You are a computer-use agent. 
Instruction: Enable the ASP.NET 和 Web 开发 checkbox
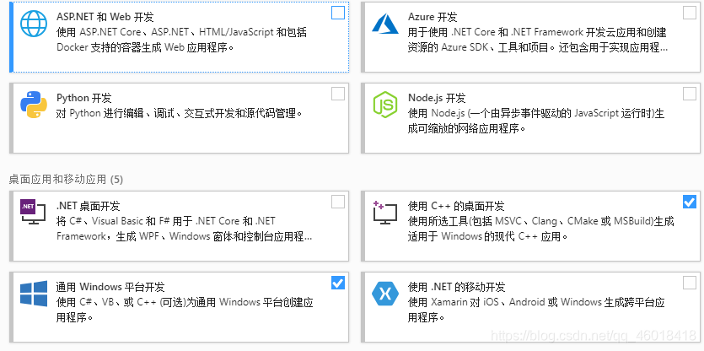(338, 13)
